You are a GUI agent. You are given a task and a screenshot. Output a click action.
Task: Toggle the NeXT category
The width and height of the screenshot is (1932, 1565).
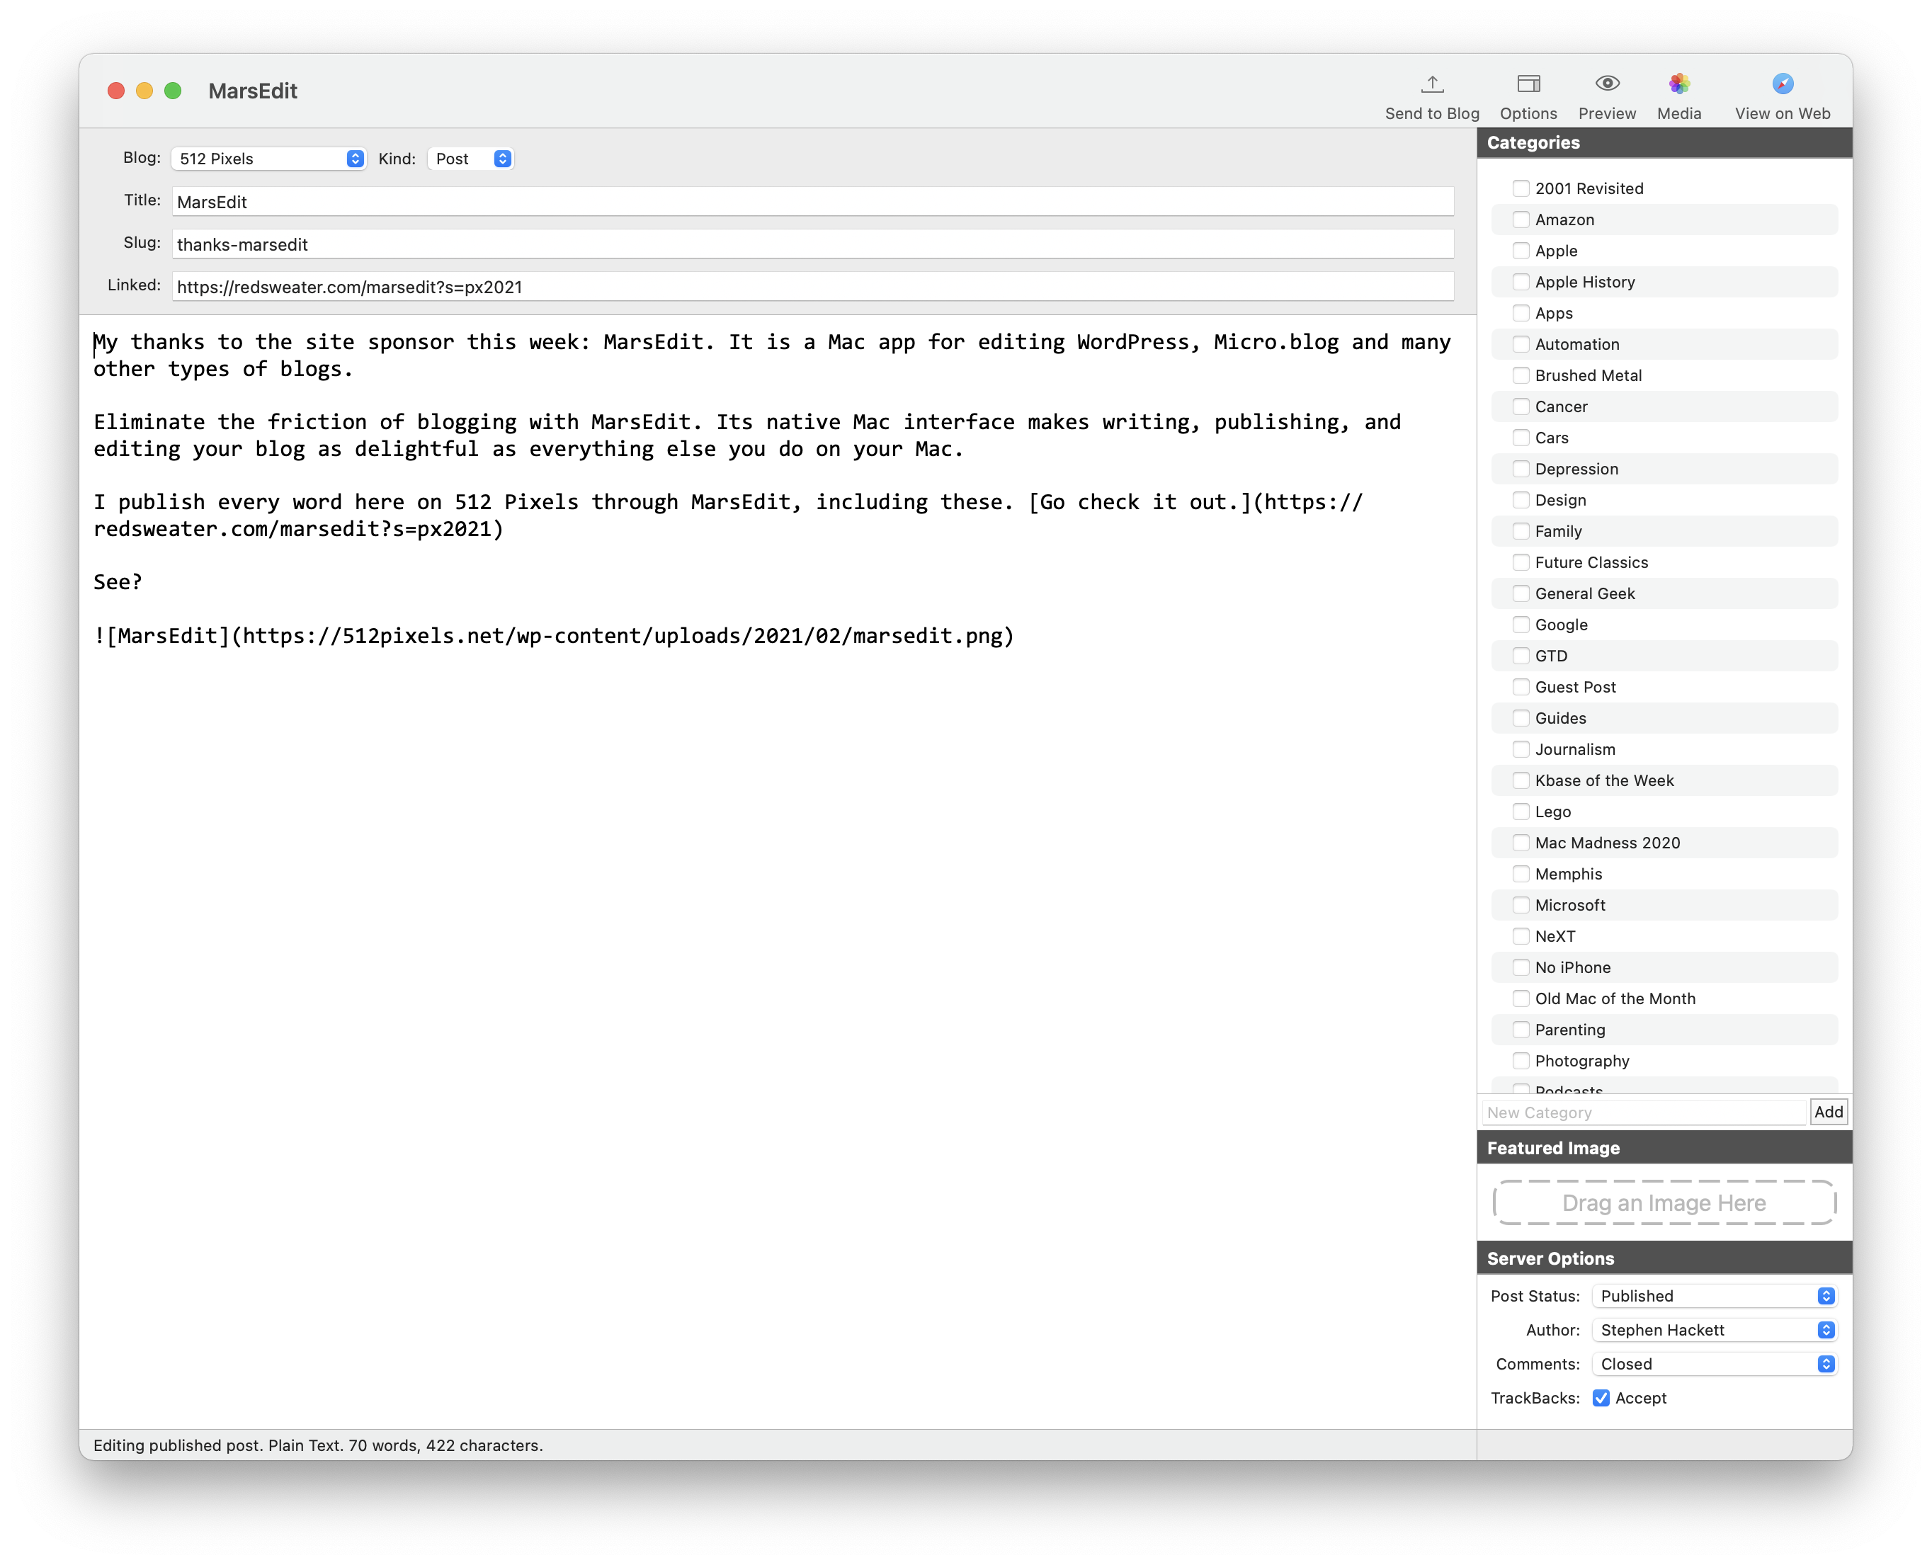(x=1521, y=935)
